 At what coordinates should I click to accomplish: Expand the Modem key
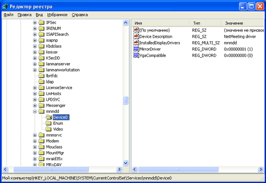click(35, 141)
